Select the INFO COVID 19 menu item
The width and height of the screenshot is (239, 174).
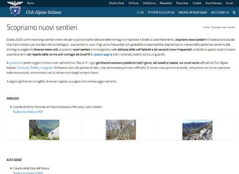(220, 13)
